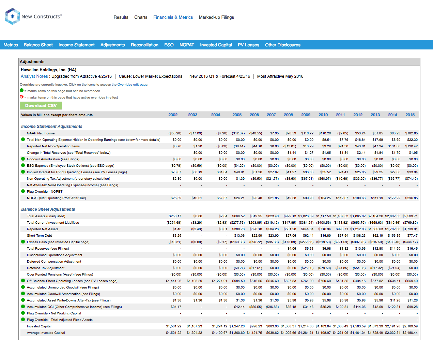Click the 2014 year column header
Viewport: 433px width, 340px height.
point(393,115)
